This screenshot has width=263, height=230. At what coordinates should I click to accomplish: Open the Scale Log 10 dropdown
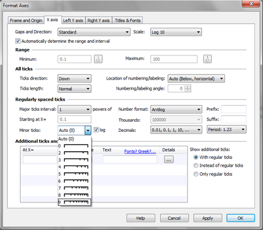click(x=176, y=32)
